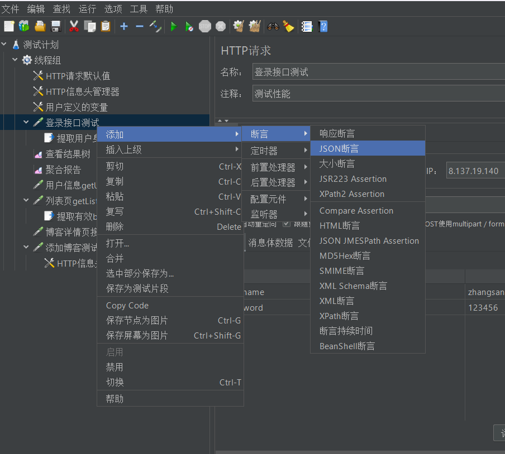
Task: Choose 断言持续时间 entry
Action: [x=368, y=331]
